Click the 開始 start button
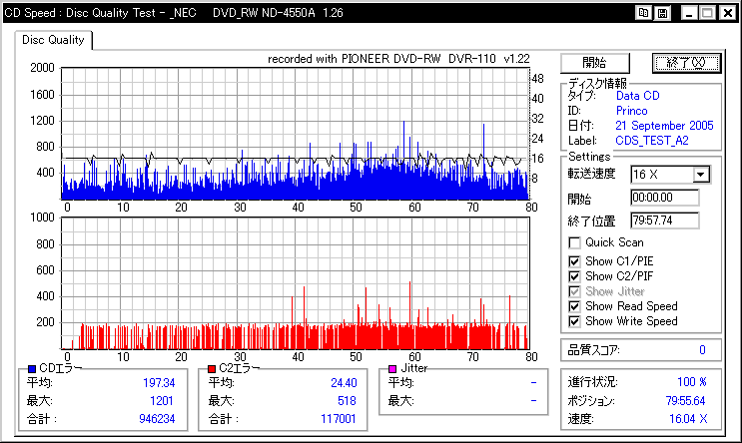742x443 pixels. pyautogui.click(x=595, y=63)
